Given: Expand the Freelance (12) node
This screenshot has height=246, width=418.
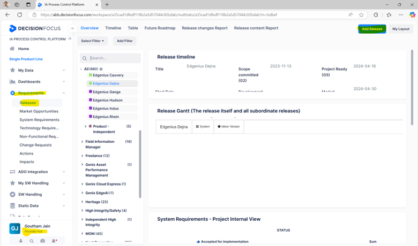Looking at the screenshot, I should point(82,156).
